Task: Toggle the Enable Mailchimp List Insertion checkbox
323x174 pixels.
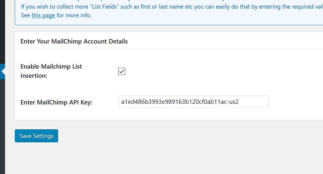Action: (x=122, y=71)
